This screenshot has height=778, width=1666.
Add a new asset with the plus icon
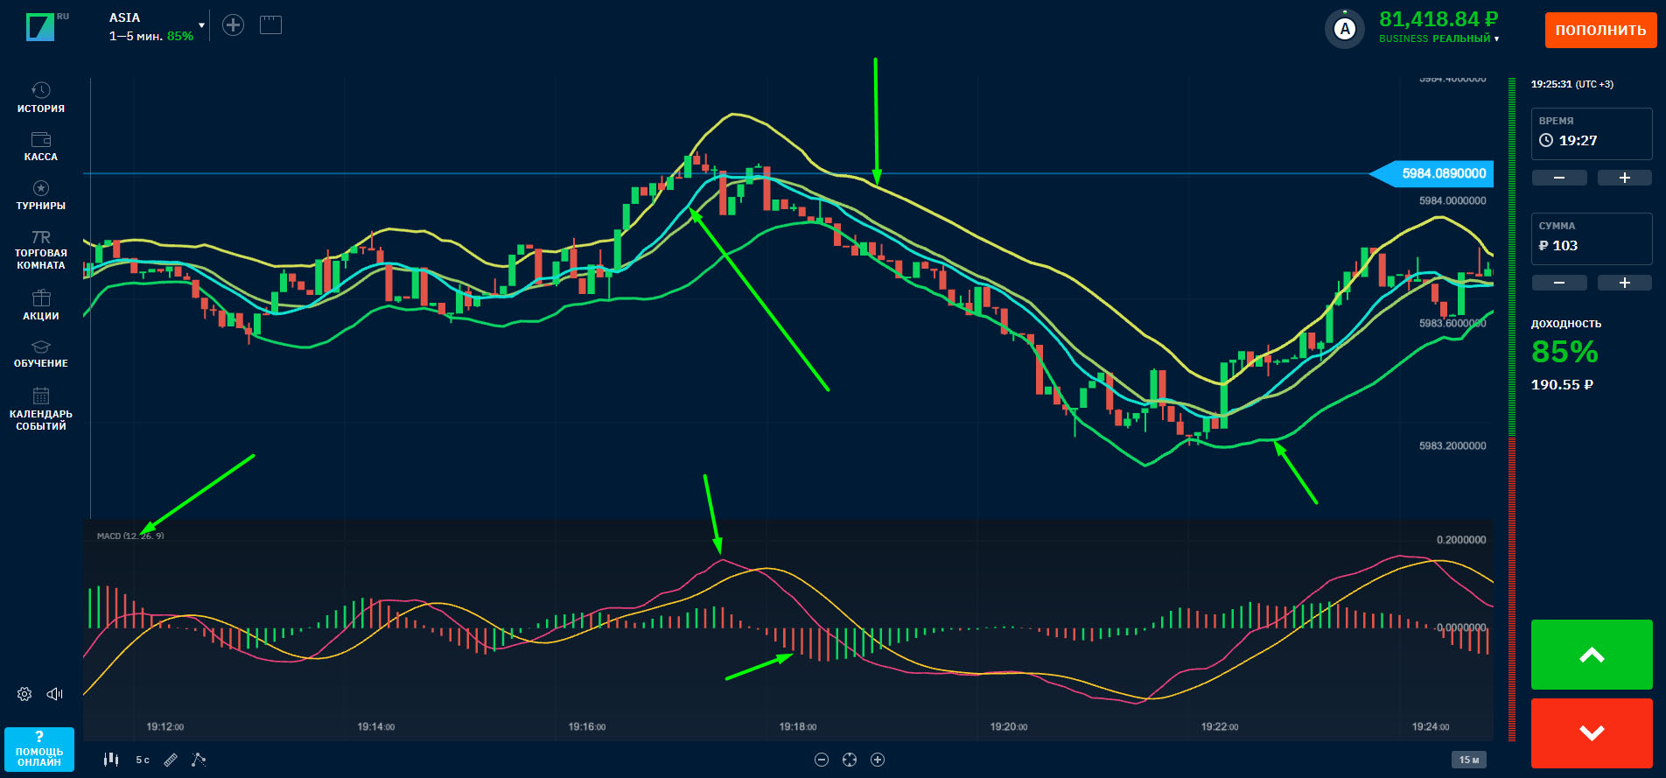point(233,25)
